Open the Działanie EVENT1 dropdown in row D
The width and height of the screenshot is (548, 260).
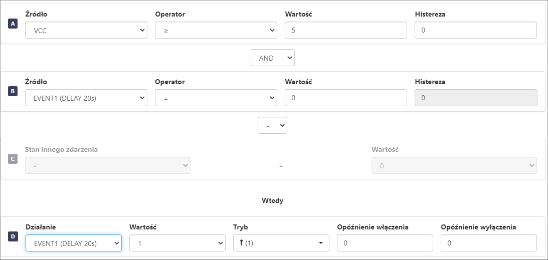(74, 243)
